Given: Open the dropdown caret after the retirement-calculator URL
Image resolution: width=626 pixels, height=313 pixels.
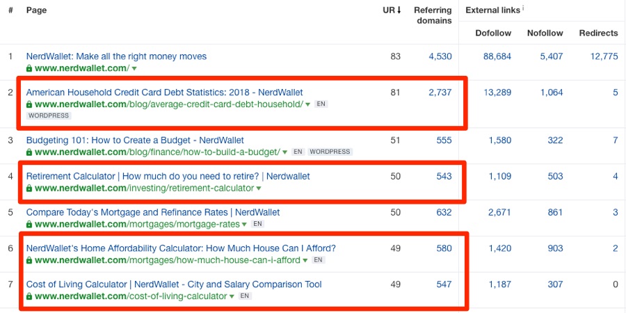Looking at the screenshot, I should tap(259, 188).
